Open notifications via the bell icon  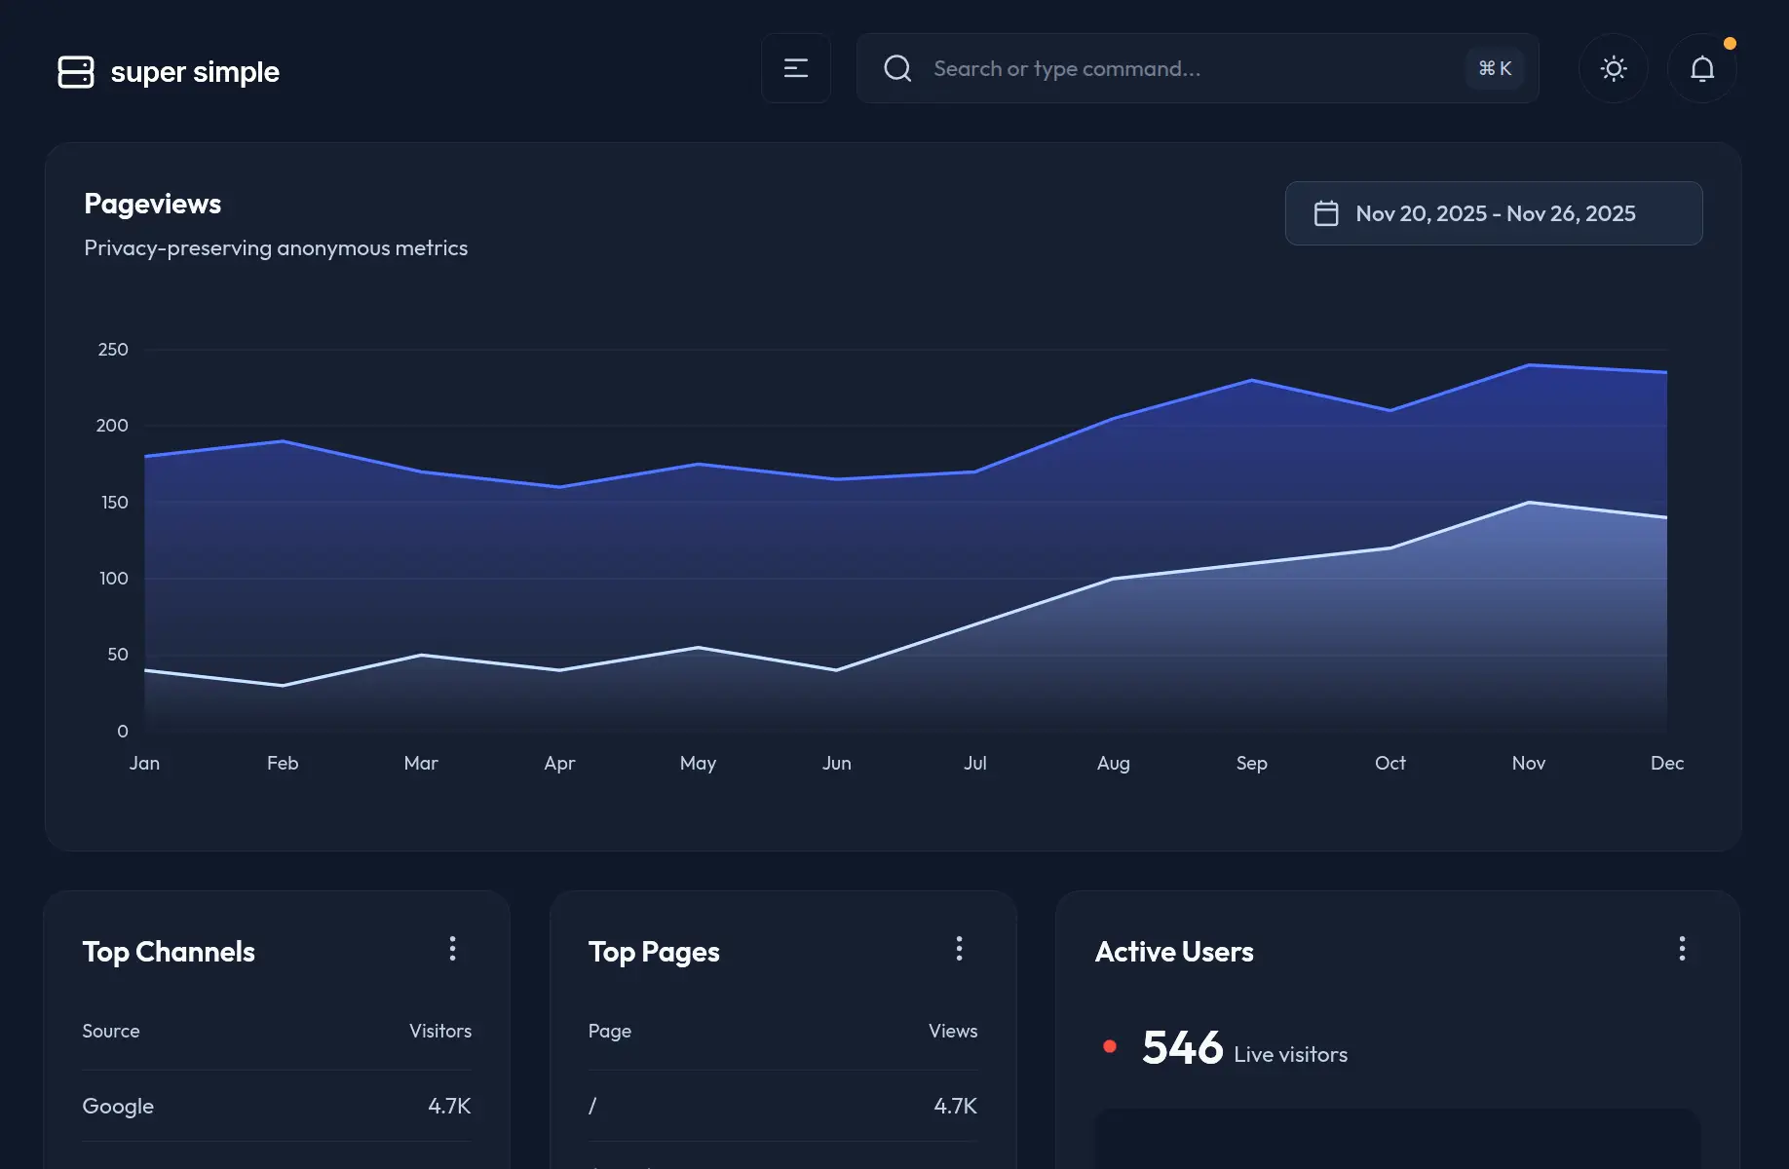[x=1701, y=68]
